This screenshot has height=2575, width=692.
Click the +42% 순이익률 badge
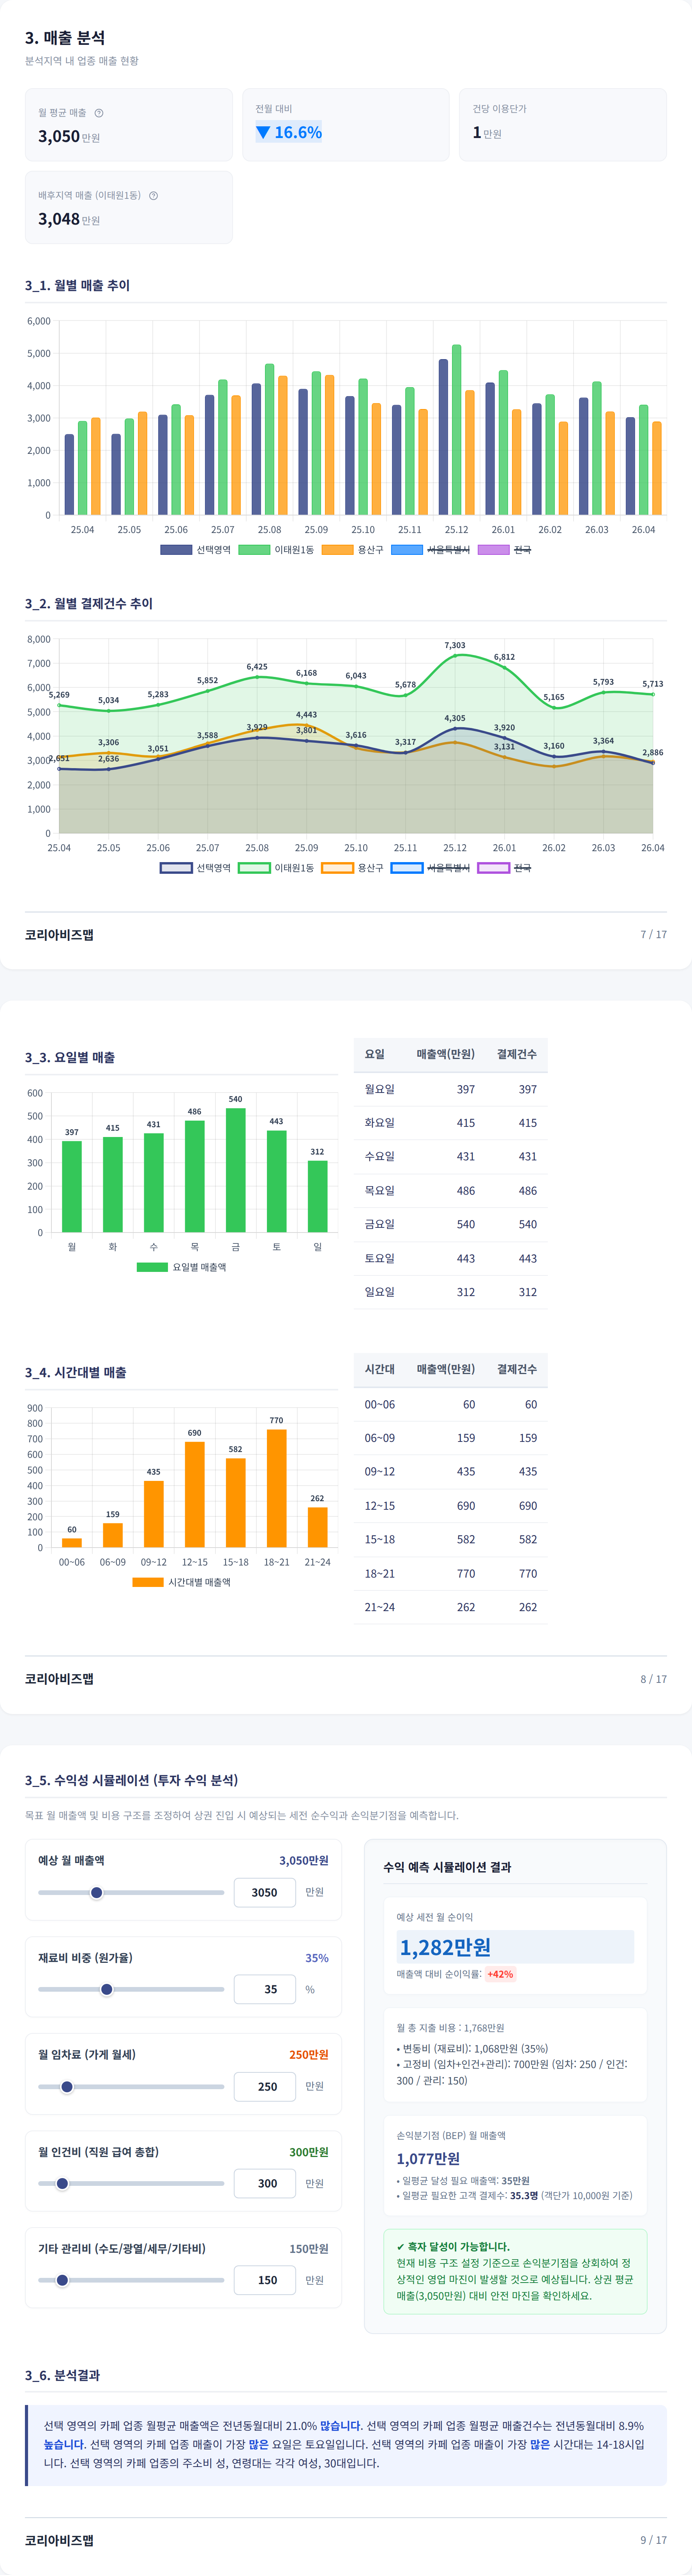[x=500, y=1974]
